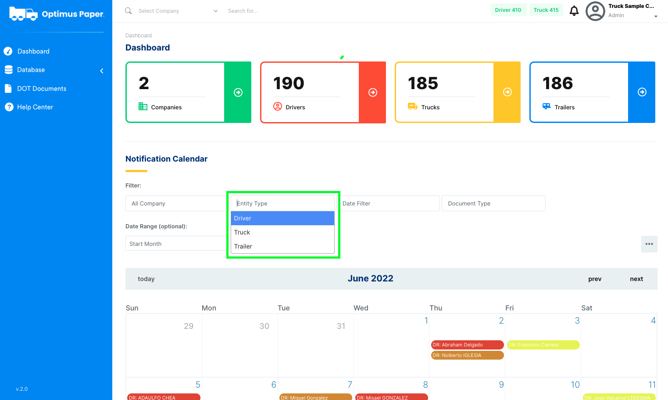Viewport: 668px width, 400px height.
Task: Open DR: Miguel Gonzalez calendar event
Action: [316, 397]
